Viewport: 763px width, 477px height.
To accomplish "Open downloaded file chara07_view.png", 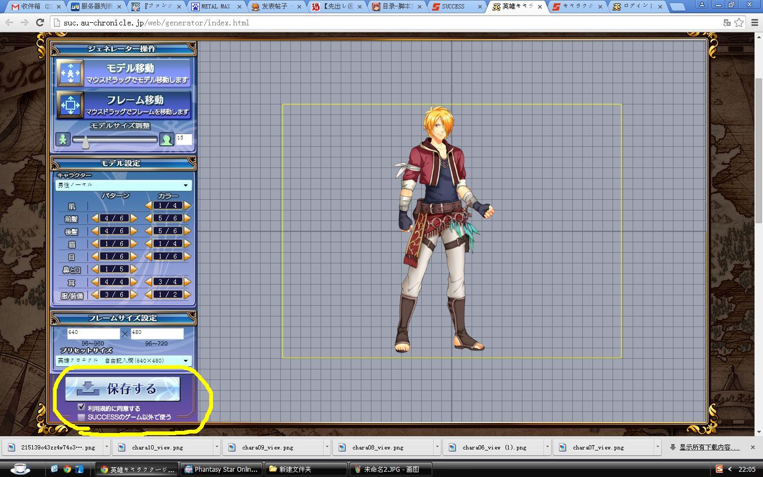I will point(604,447).
